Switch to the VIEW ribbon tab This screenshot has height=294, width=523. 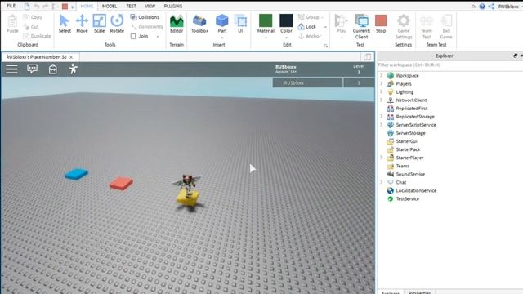click(x=150, y=6)
